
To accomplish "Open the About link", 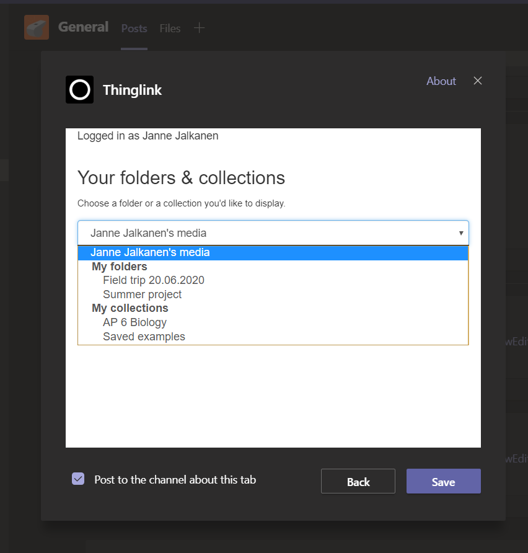I will 441,81.
